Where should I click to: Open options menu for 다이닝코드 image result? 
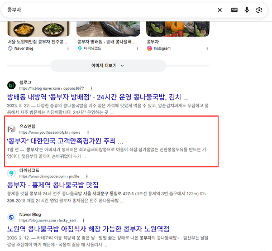pos(137,49)
